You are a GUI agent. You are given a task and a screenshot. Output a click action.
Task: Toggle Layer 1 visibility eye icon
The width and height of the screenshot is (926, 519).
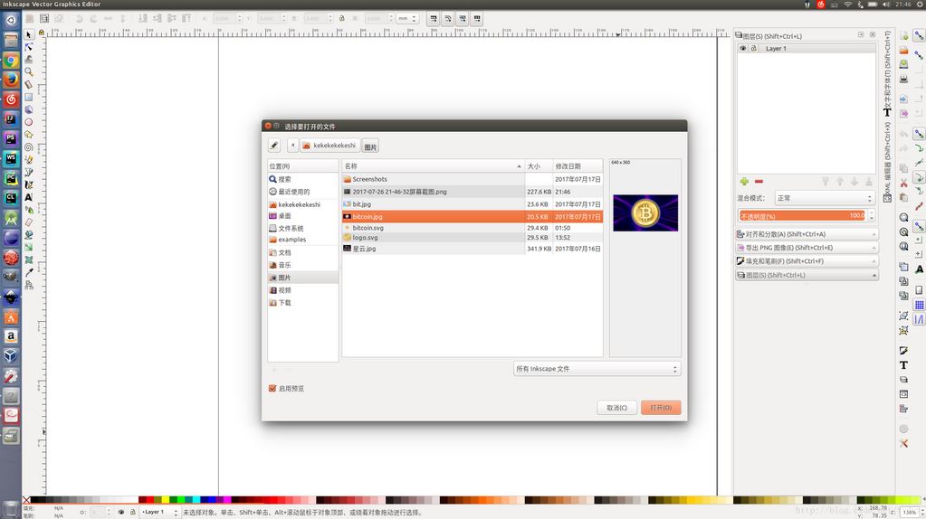tap(743, 49)
